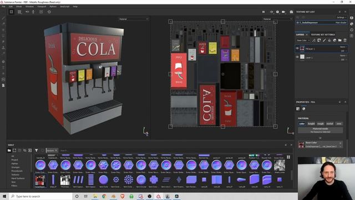Open 3D viewport Material display dropdown
Screen dimensions: 355x200
tap(133, 19)
